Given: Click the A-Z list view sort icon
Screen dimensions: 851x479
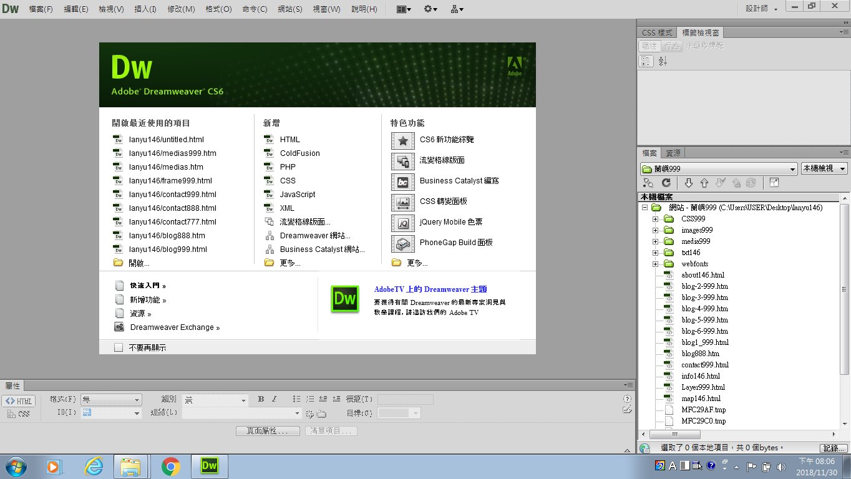Looking at the screenshot, I should (x=663, y=61).
